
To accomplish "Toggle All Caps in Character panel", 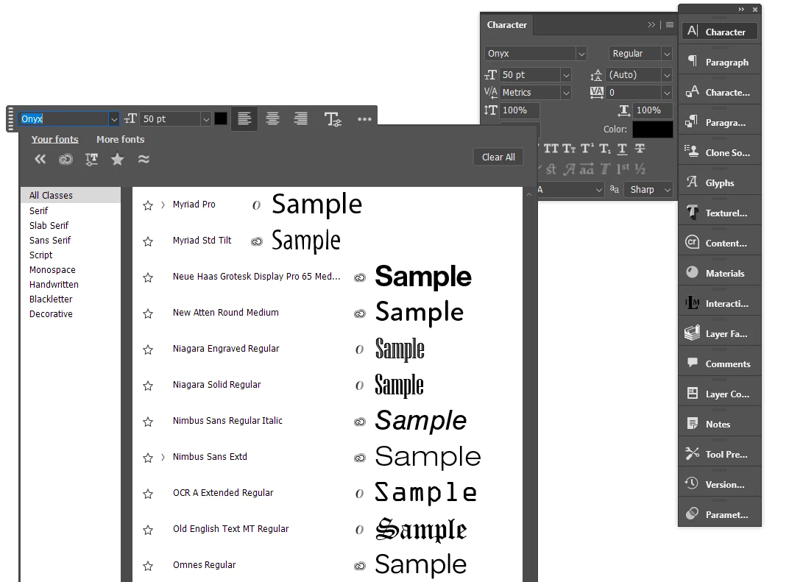I will pyautogui.click(x=551, y=149).
